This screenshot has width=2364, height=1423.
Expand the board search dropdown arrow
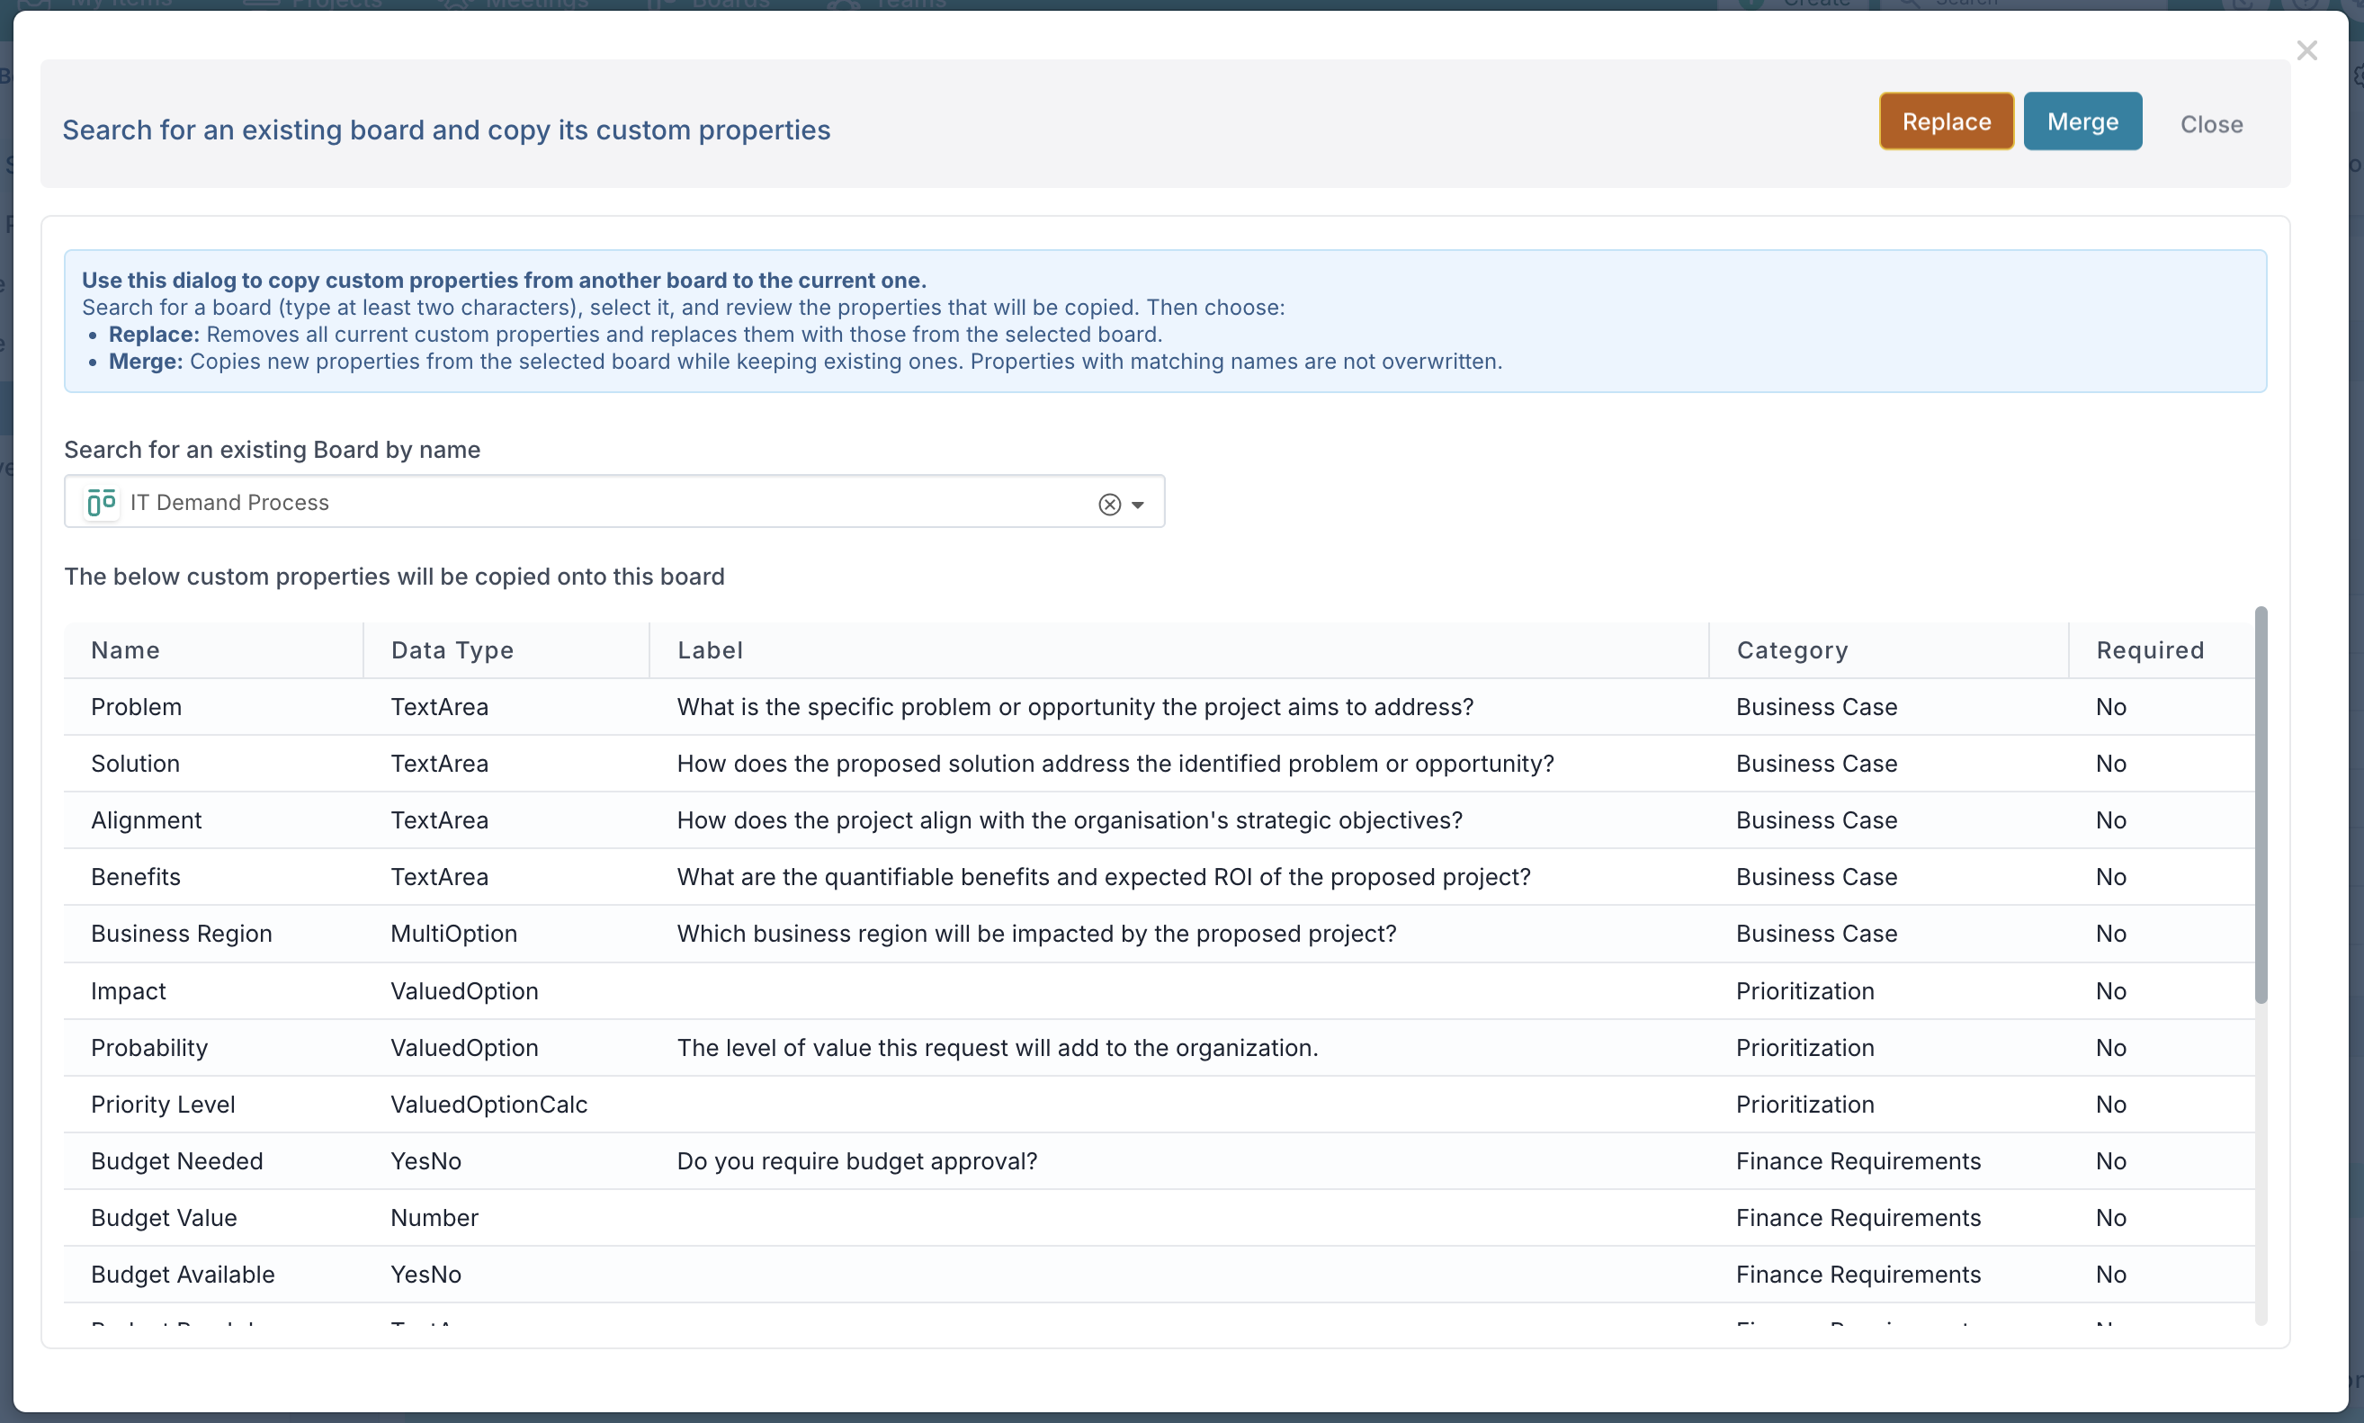(1137, 505)
